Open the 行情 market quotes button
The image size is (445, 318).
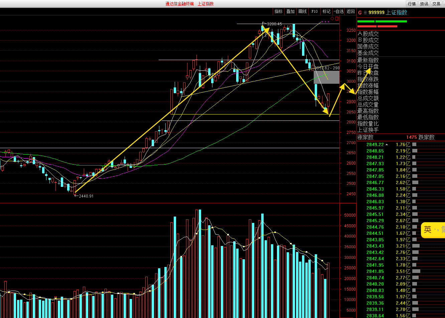tap(412, 4)
